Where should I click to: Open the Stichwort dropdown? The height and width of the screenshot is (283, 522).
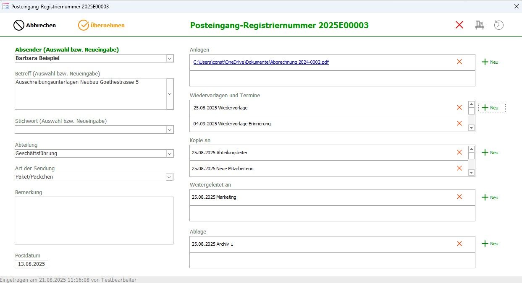(170, 130)
